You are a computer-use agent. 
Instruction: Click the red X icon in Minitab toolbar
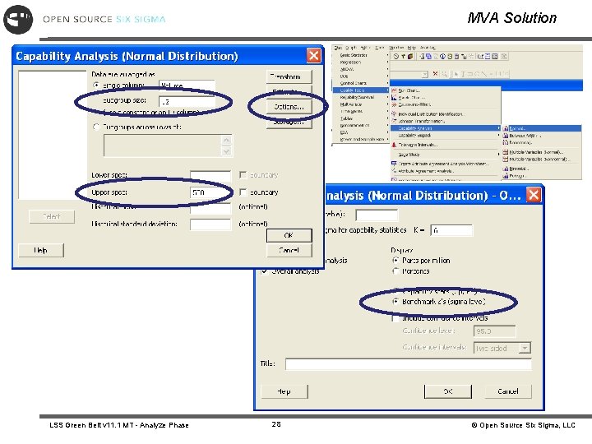click(x=435, y=74)
